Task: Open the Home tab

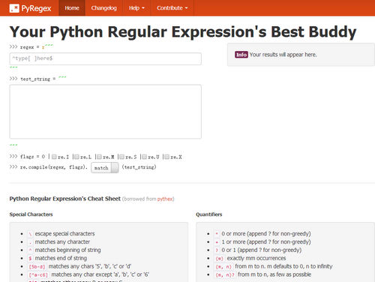Action: (x=72, y=8)
